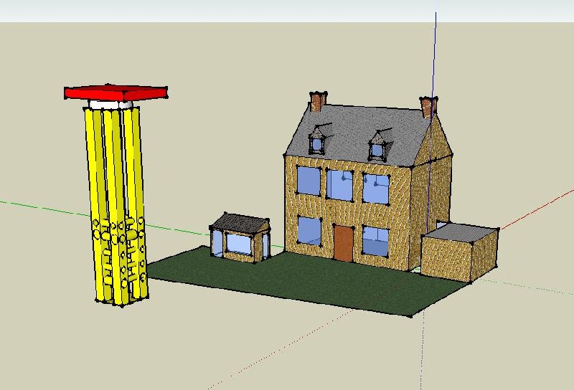Select the upper-left window of the house

[x=309, y=181]
